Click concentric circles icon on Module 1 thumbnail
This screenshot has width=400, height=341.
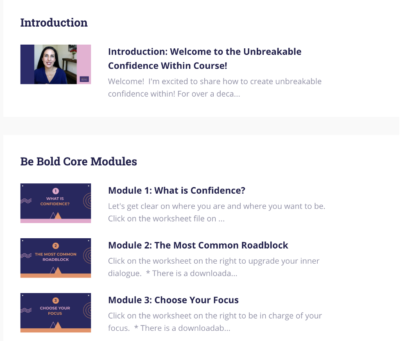87,201
